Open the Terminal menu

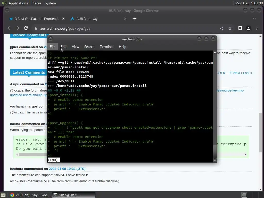click(x=106, y=47)
